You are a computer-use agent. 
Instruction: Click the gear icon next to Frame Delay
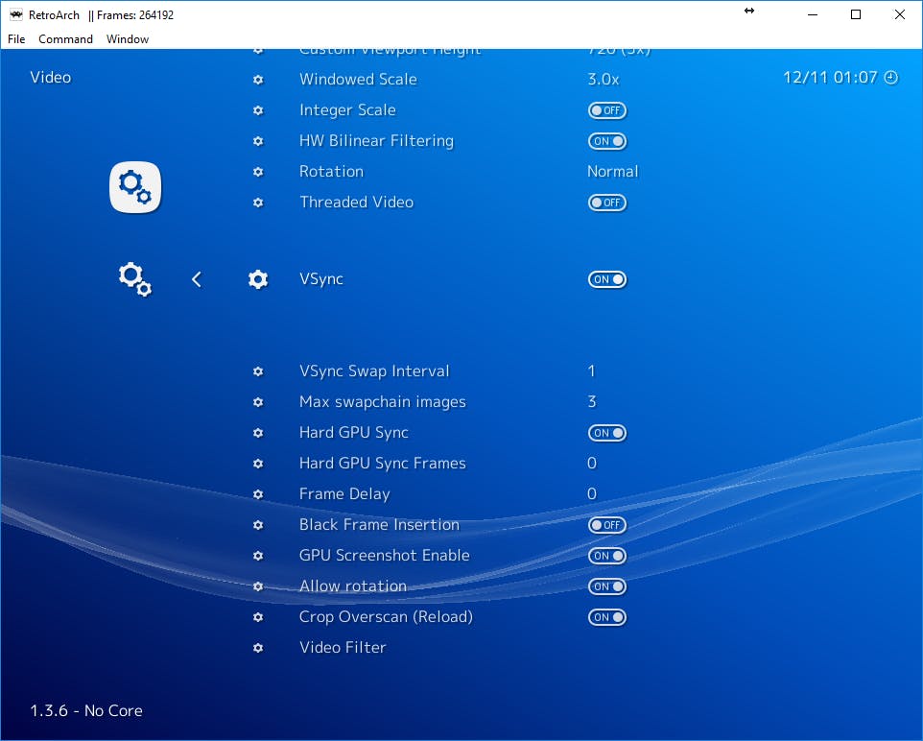pyautogui.click(x=258, y=494)
